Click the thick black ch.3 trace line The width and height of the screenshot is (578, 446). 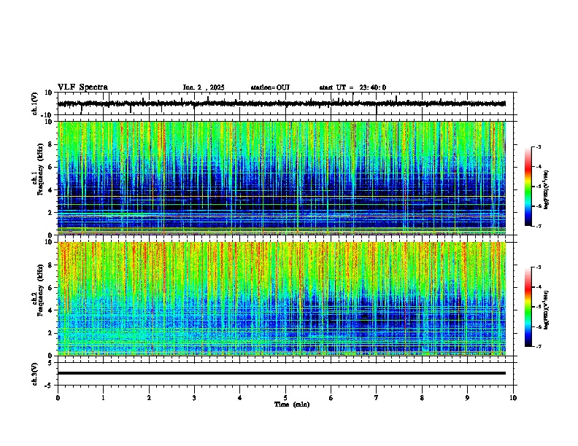(282, 373)
